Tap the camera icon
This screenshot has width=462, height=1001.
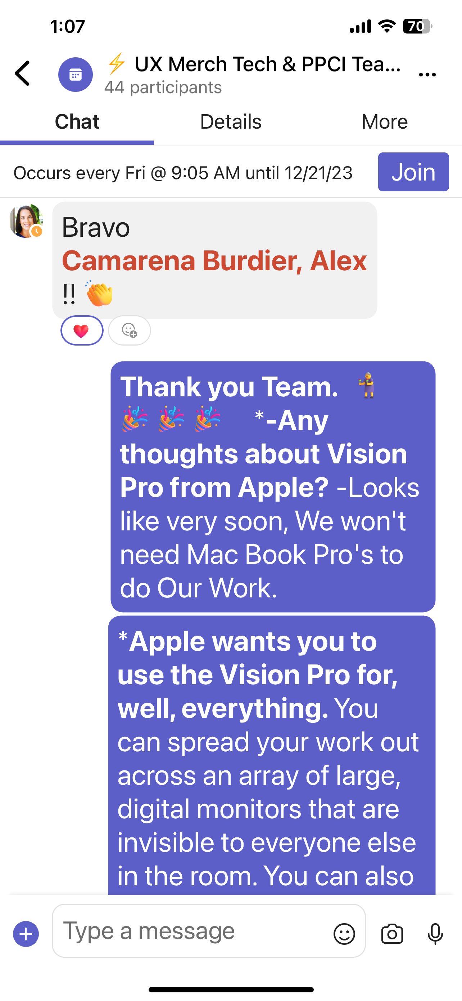(x=392, y=934)
